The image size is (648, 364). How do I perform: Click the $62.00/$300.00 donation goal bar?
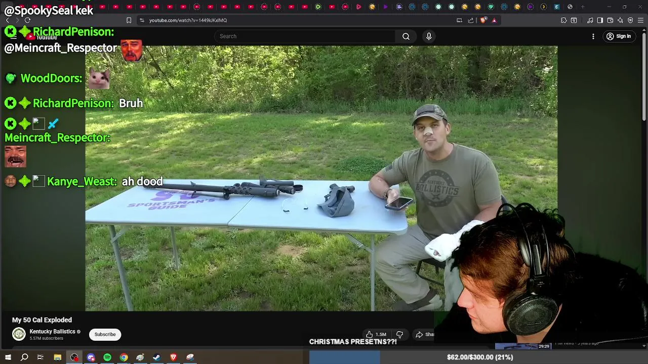[x=478, y=357]
